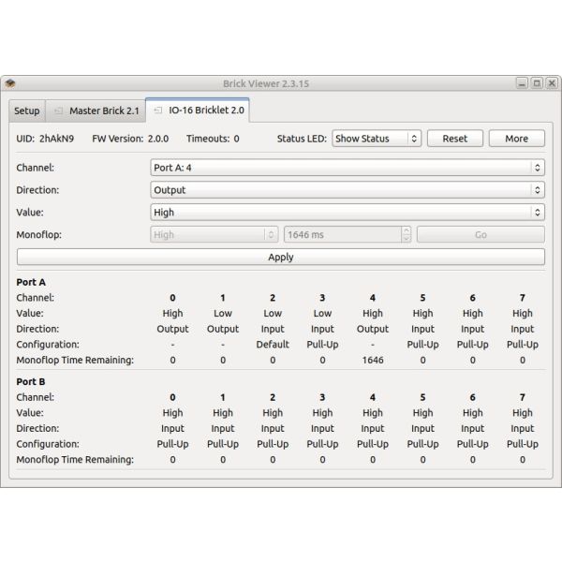Minimize the Brick Viewer window
Screen dimensions: 562x562
[x=522, y=83]
